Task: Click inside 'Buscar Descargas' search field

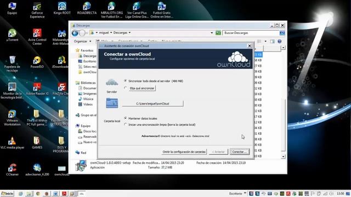Action: [x=251, y=33]
